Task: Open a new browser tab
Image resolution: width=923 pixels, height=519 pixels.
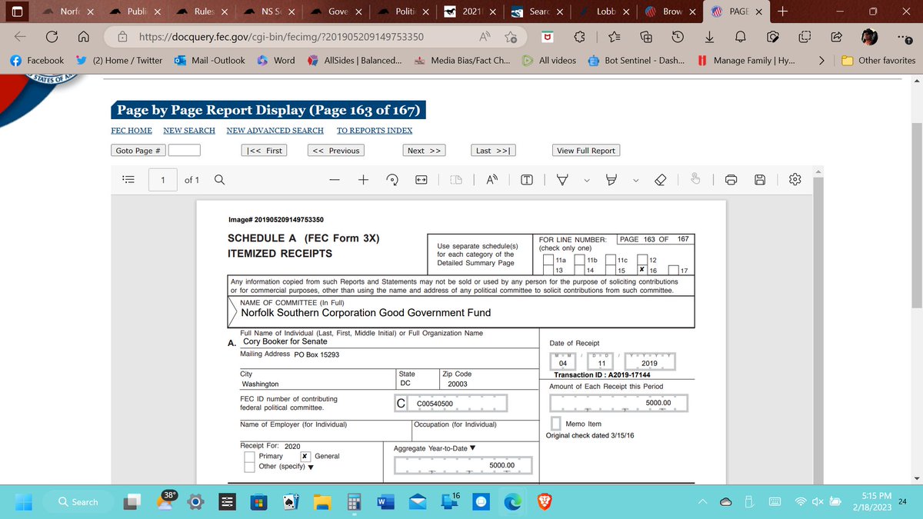Action: pyautogui.click(x=782, y=12)
